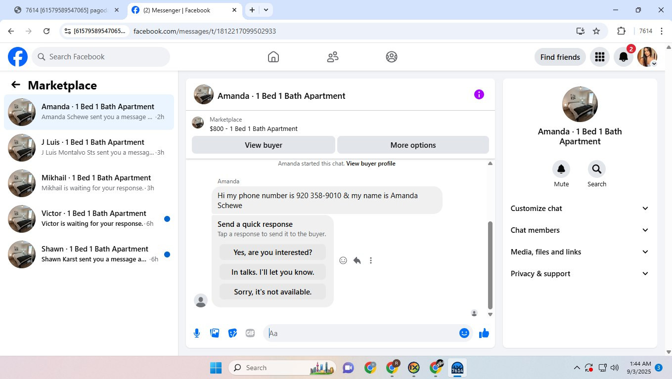Click the Facebook logo

point(18,57)
